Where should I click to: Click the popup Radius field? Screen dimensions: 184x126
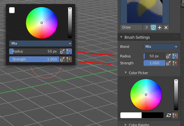(34, 51)
